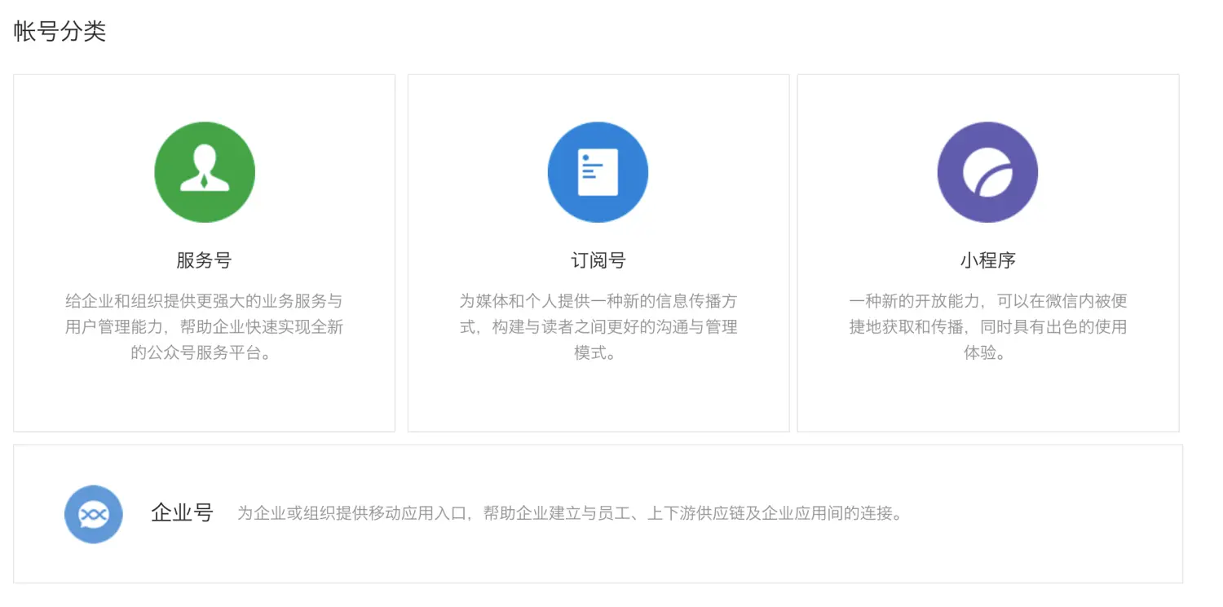
Task: Click description starting 给企业和组织提供更强大
Action: (204, 327)
